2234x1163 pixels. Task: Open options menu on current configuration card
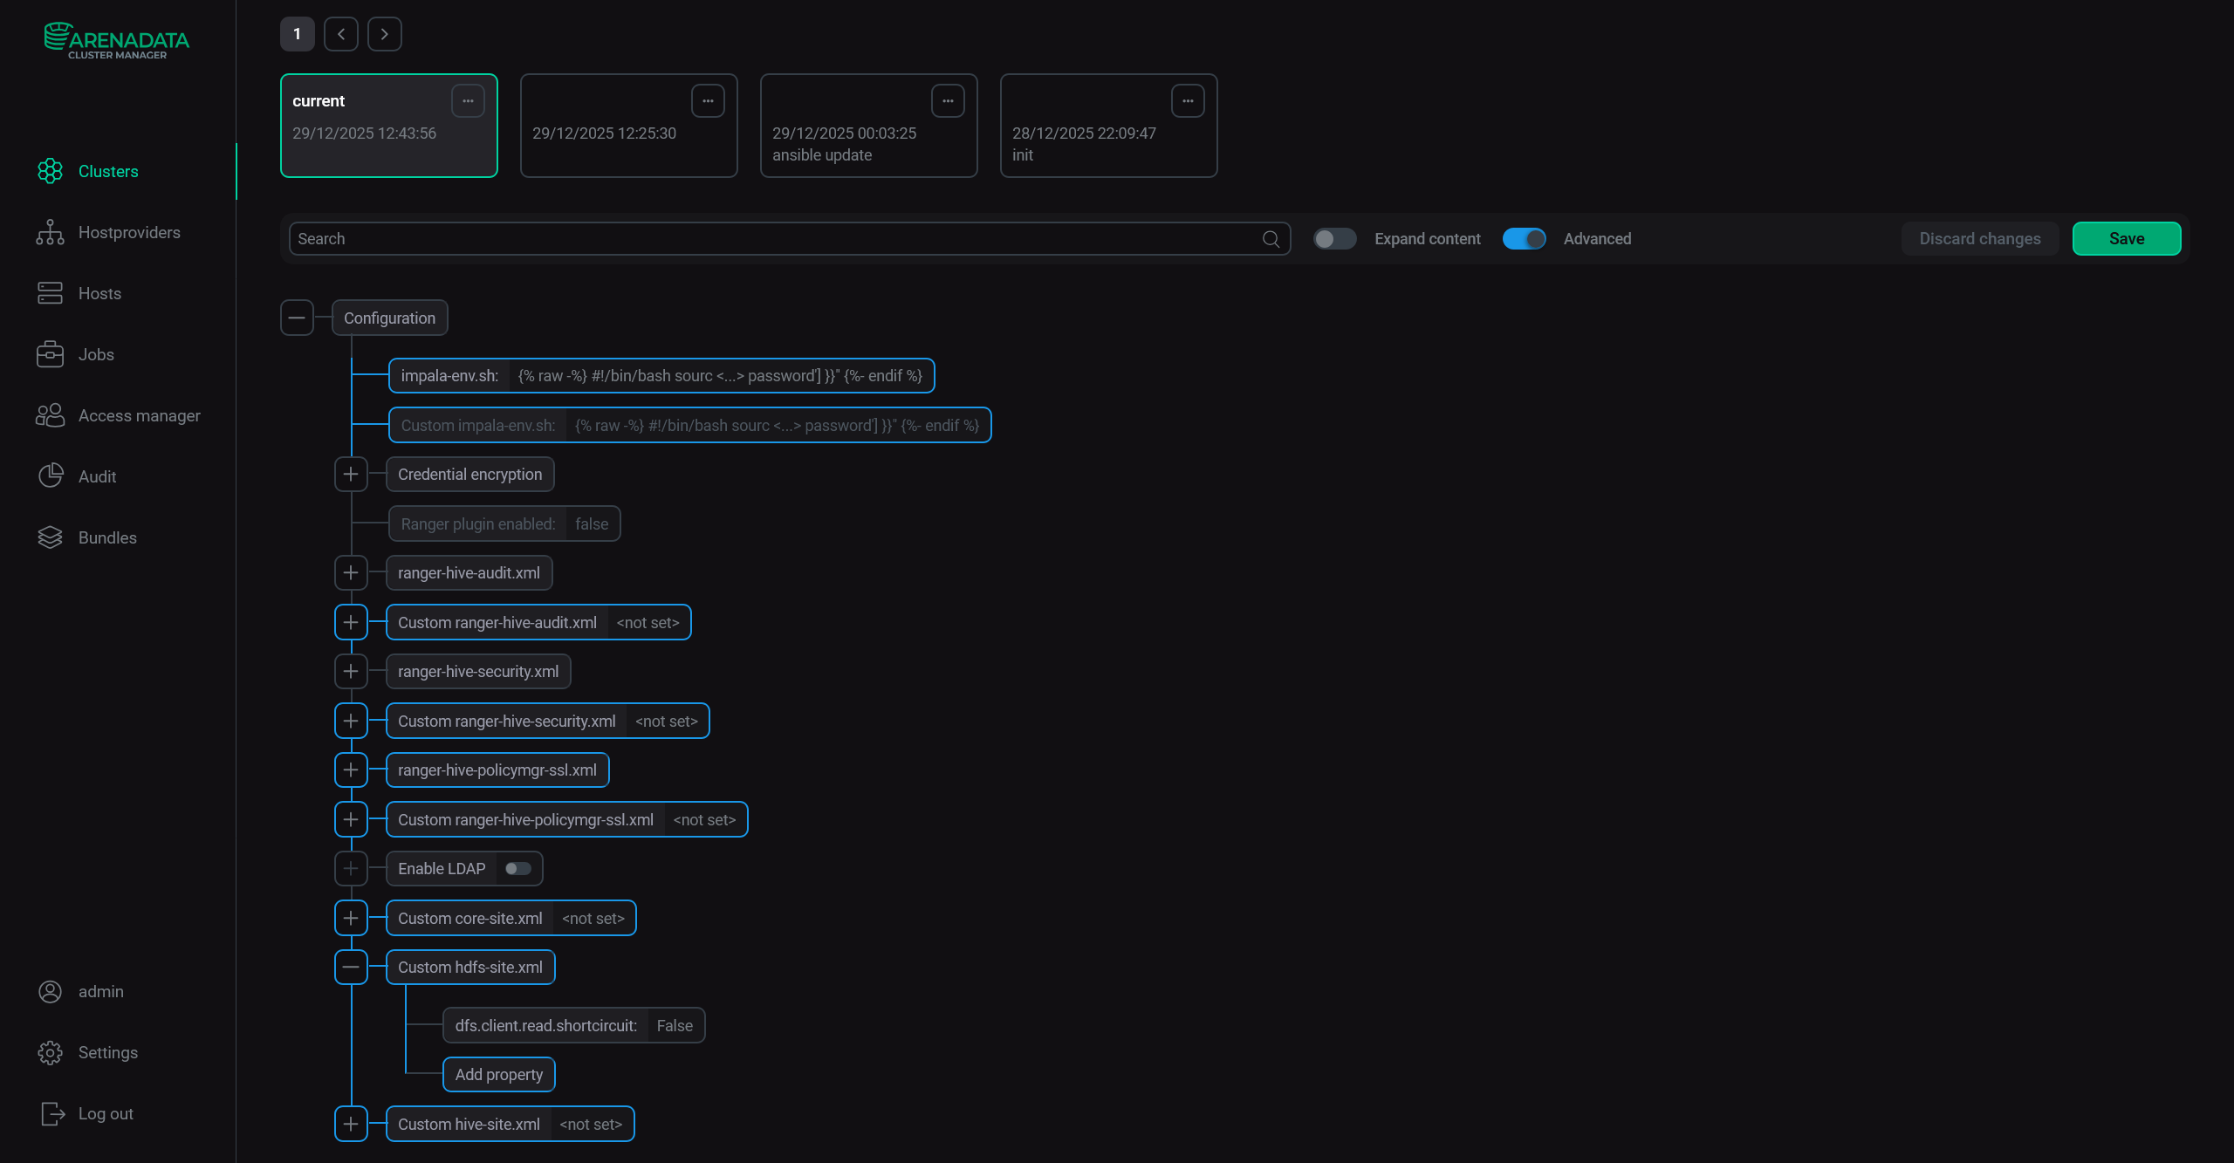click(x=468, y=100)
